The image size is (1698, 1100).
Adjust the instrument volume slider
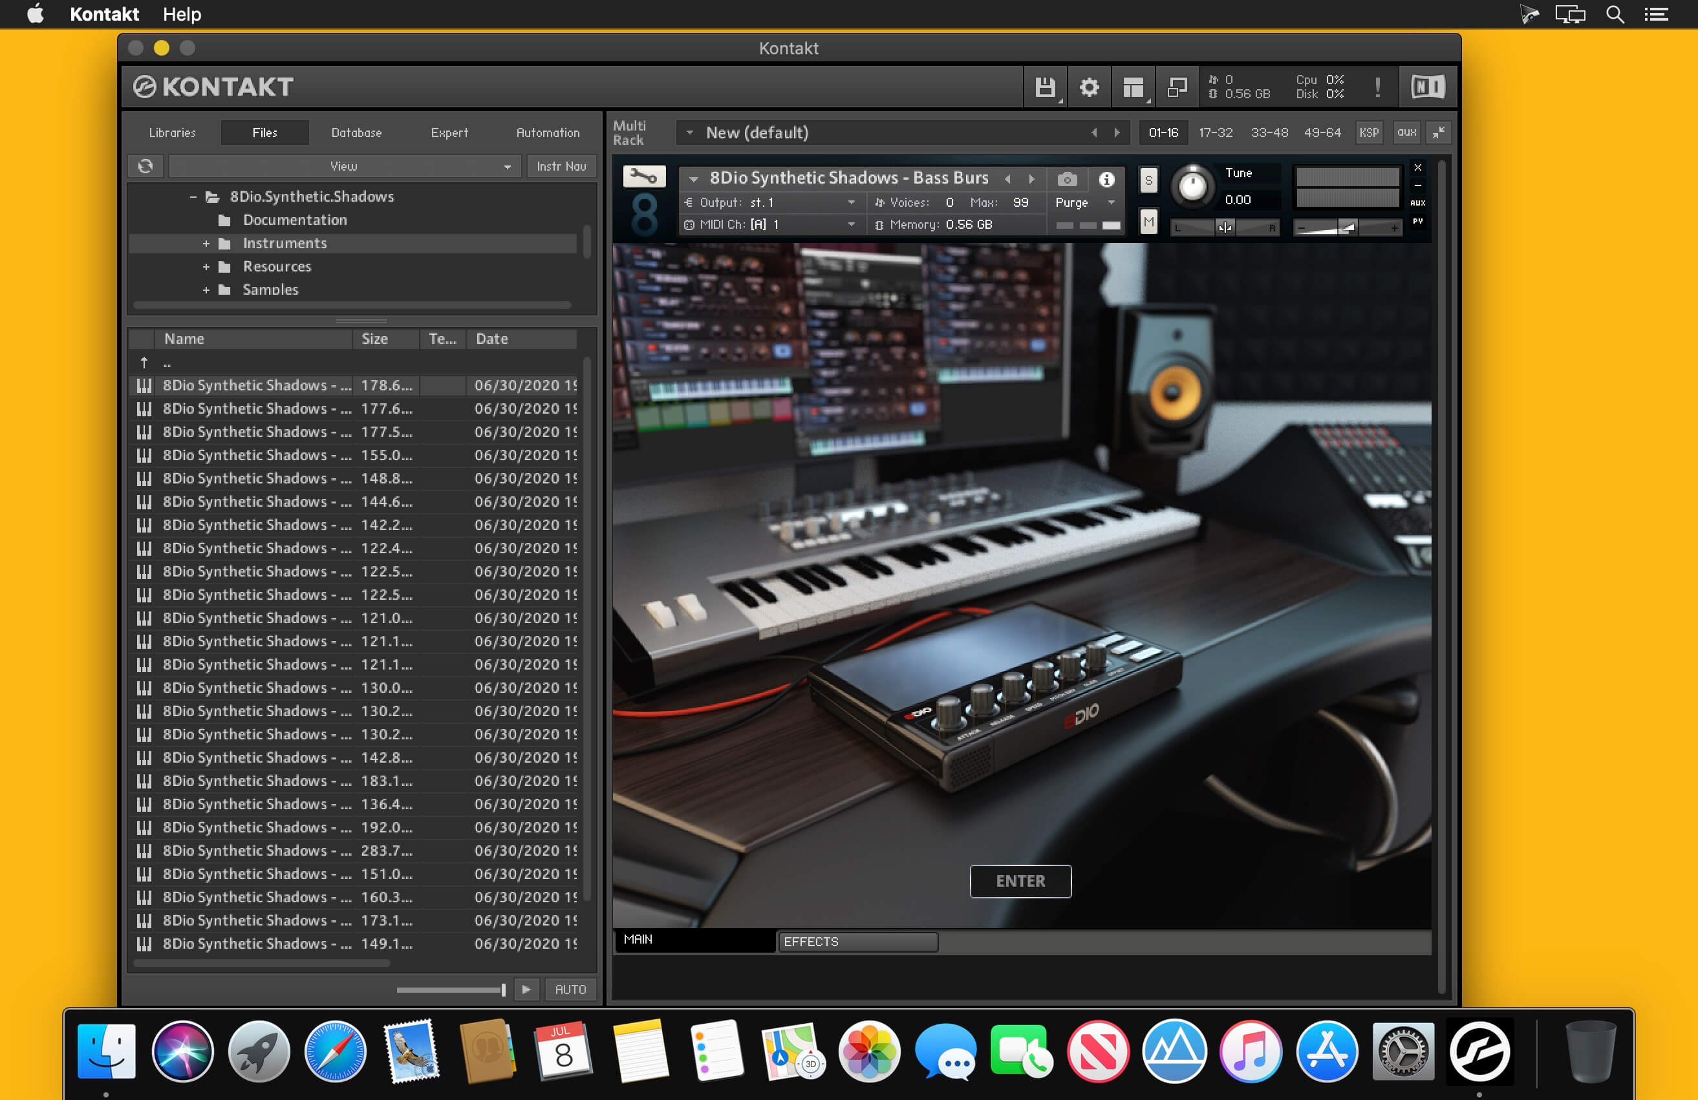tap(1347, 228)
